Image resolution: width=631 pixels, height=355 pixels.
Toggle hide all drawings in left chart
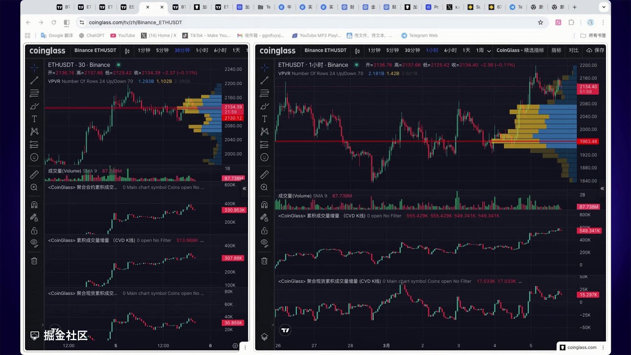tap(34, 243)
